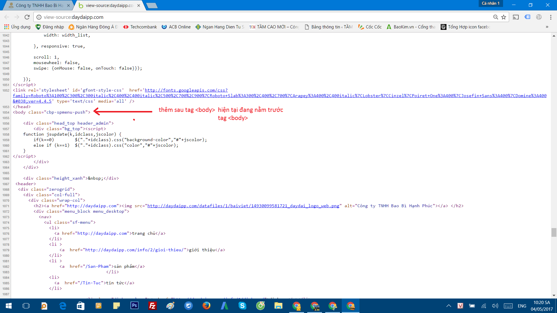Open Wi-Fi network tray icon

coord(484,306)
